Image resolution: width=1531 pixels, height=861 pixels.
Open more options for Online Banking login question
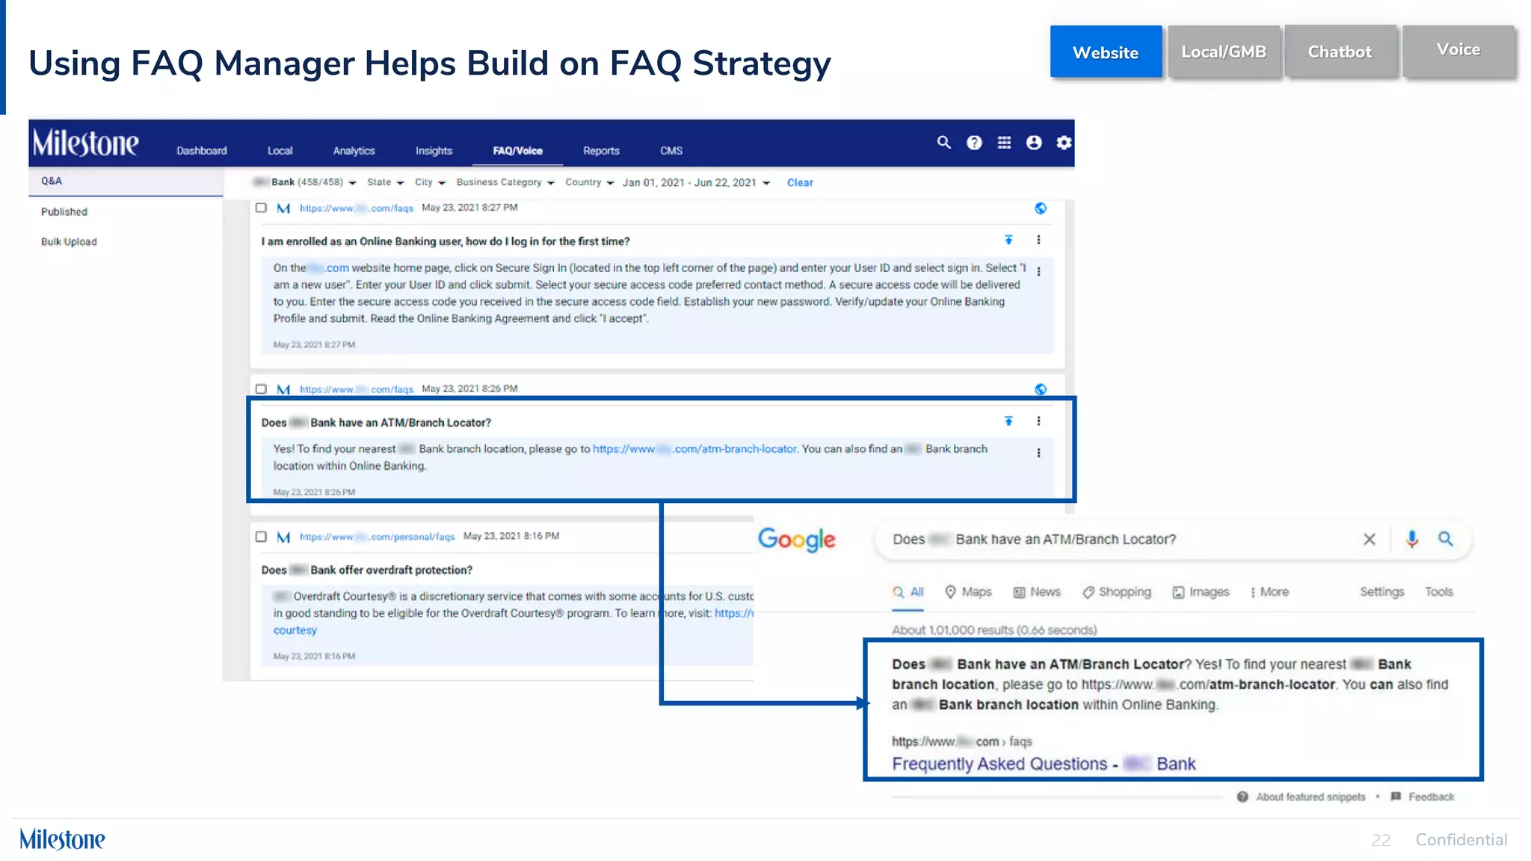click(x=1038, y=240)
